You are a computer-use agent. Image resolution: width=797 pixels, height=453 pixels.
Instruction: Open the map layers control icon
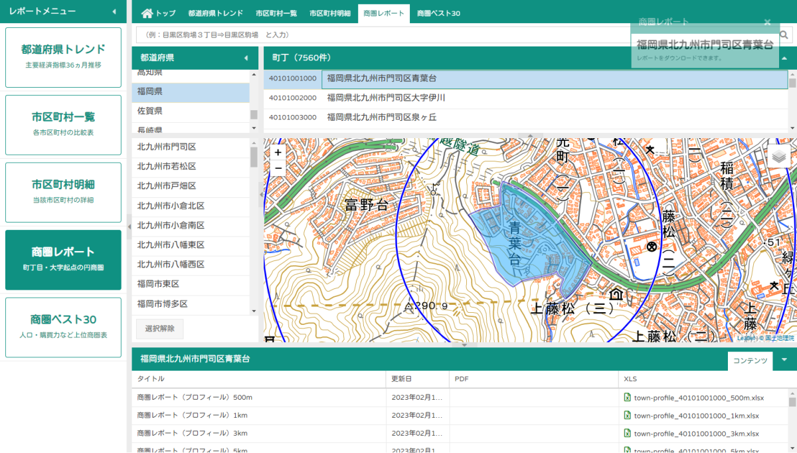click(779, 157)
